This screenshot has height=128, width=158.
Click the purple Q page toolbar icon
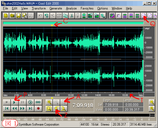click(144, 16)
